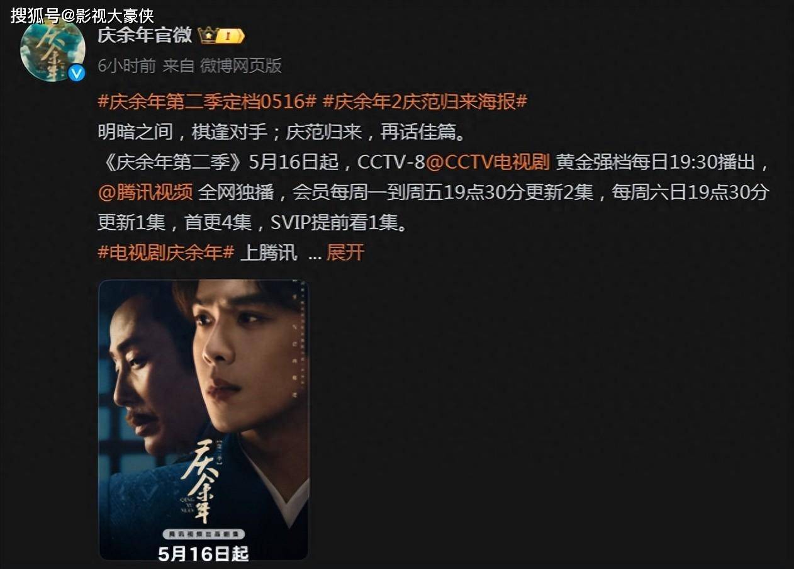Open hashtag #电视剧庆余年#

pos(166,252)
